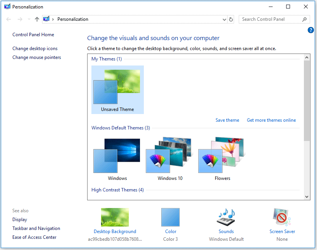
Task: Select the Windows 10 theme
Action: [170, 154]
